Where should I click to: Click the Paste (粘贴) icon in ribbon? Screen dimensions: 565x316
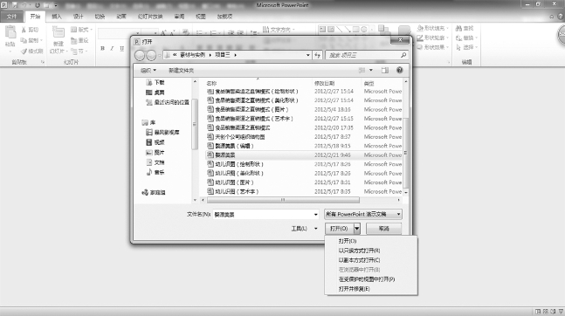tap(10, 32)
